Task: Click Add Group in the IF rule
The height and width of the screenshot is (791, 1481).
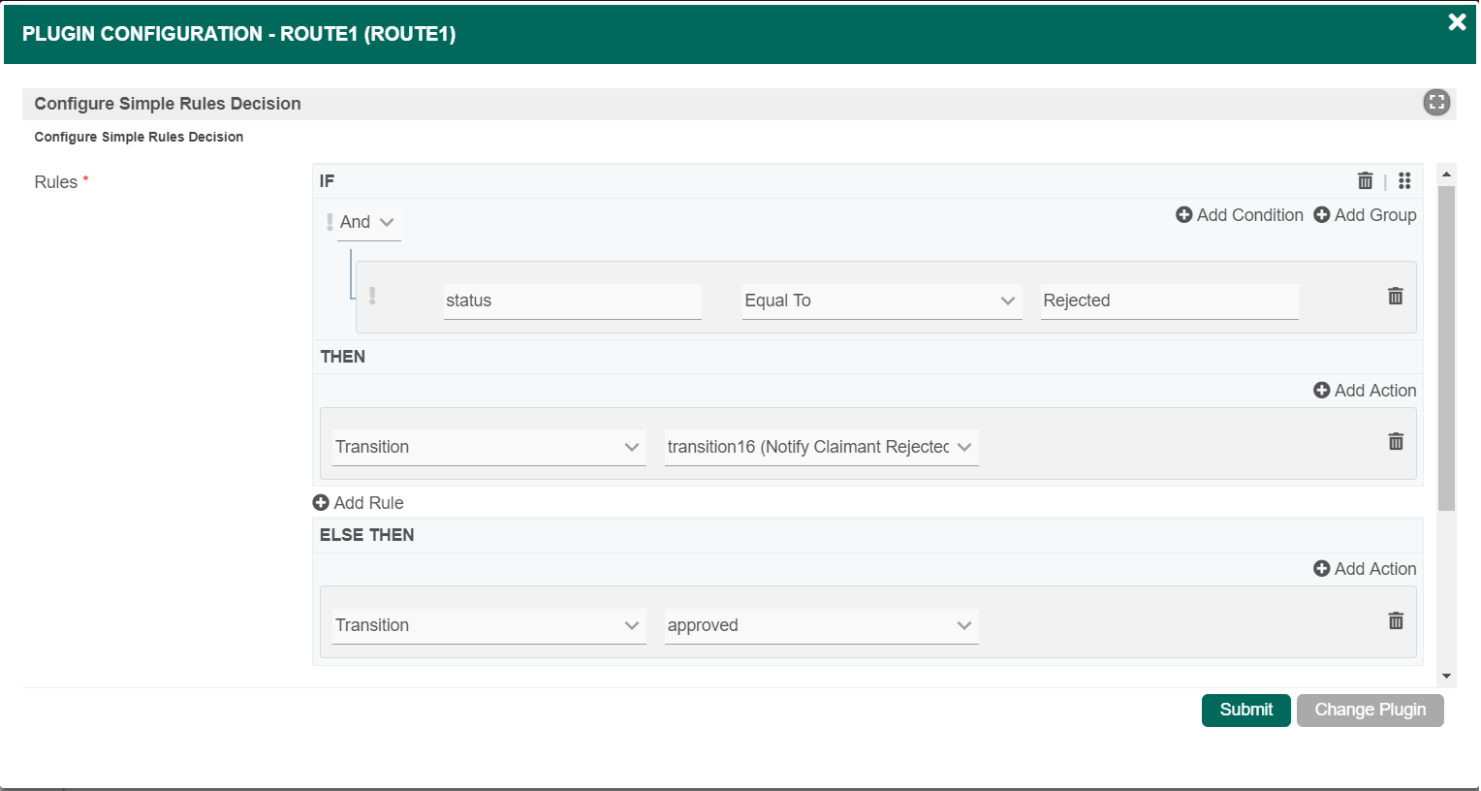Action: point(1365,215)
